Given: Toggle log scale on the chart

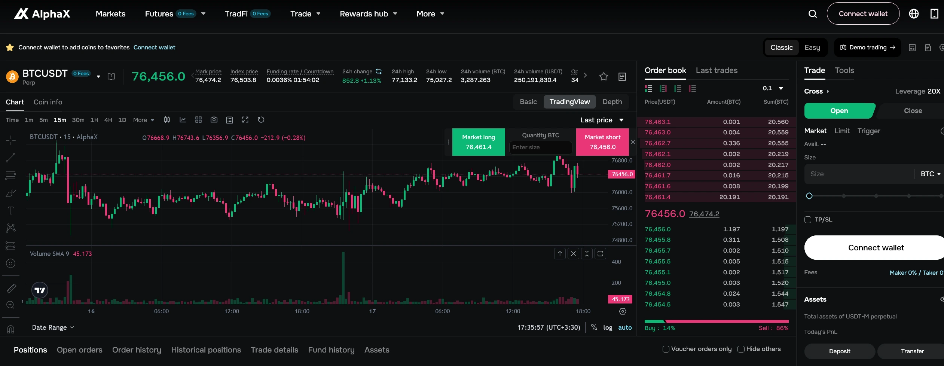Looking at the screenshot, I should tap(608, 327).
